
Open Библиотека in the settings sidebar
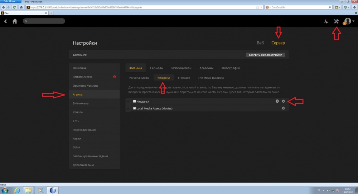(x=81, y=103)
